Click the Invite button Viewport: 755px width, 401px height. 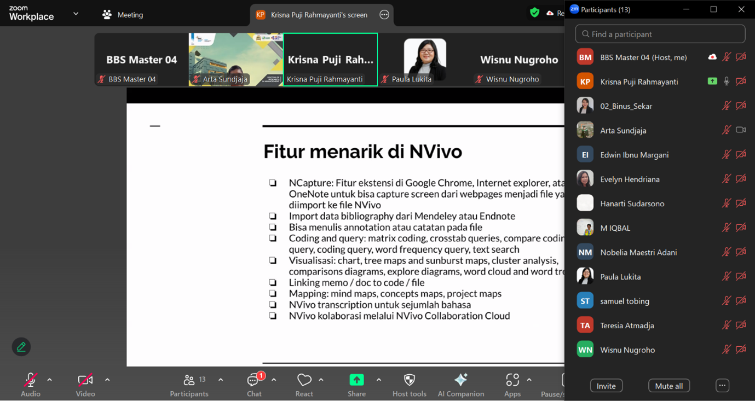[x=606, y=386]
